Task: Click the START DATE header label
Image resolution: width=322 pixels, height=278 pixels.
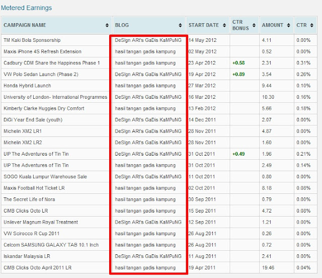Action: (x=203, y=25)
